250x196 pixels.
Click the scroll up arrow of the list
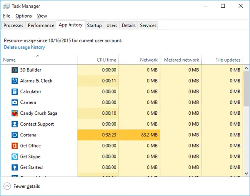[x=246, y=68]
